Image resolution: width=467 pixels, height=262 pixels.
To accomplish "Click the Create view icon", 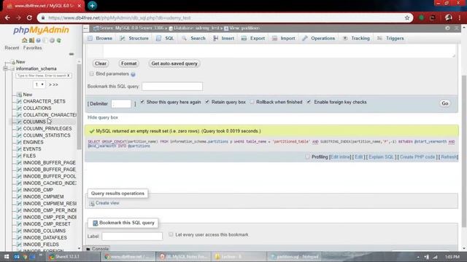I will [92, 203].
